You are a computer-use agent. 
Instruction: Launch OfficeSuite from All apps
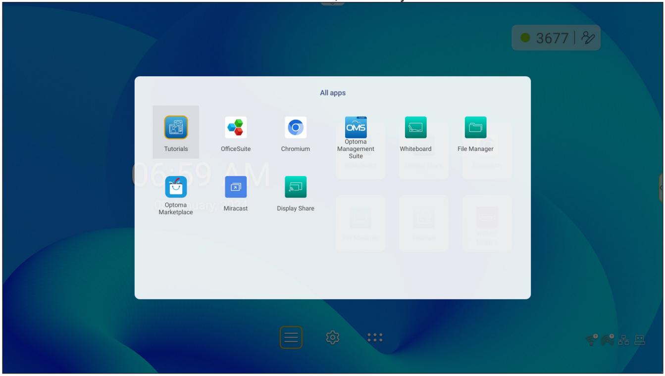point(236,132)
